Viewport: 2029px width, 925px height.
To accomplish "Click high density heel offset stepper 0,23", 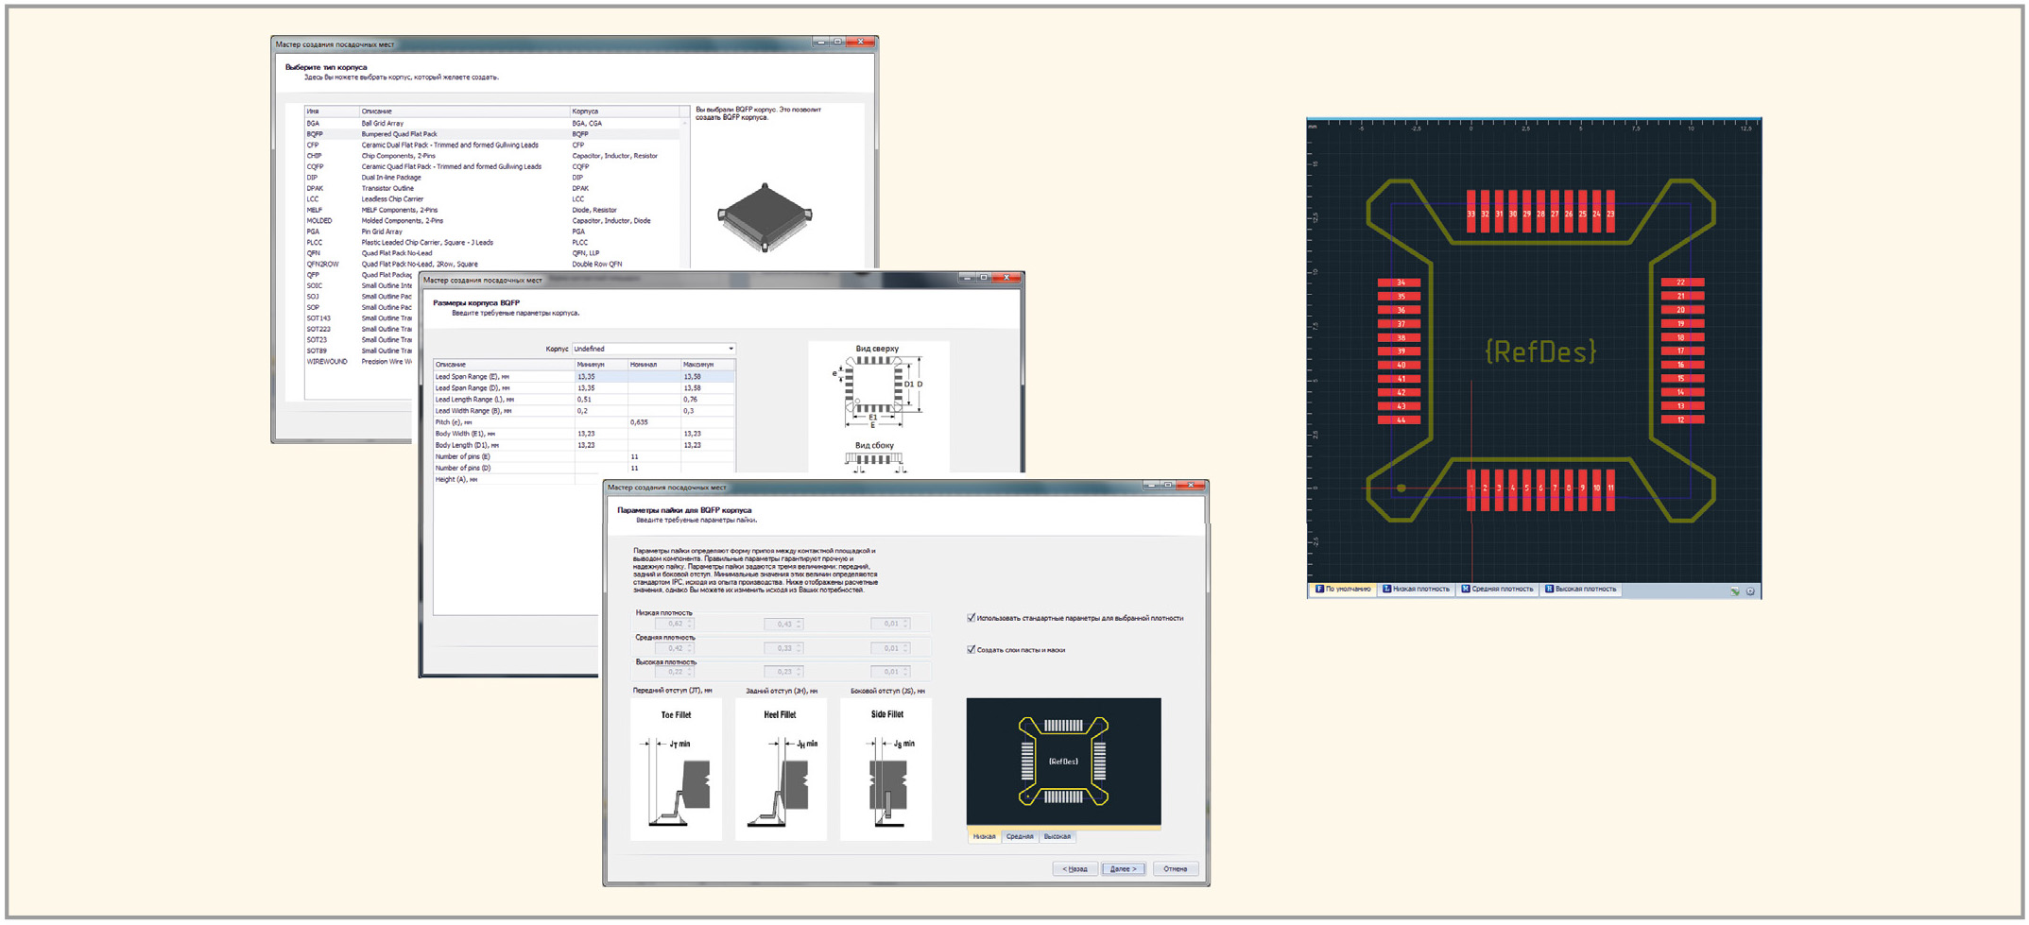I will tap(783, 672).
